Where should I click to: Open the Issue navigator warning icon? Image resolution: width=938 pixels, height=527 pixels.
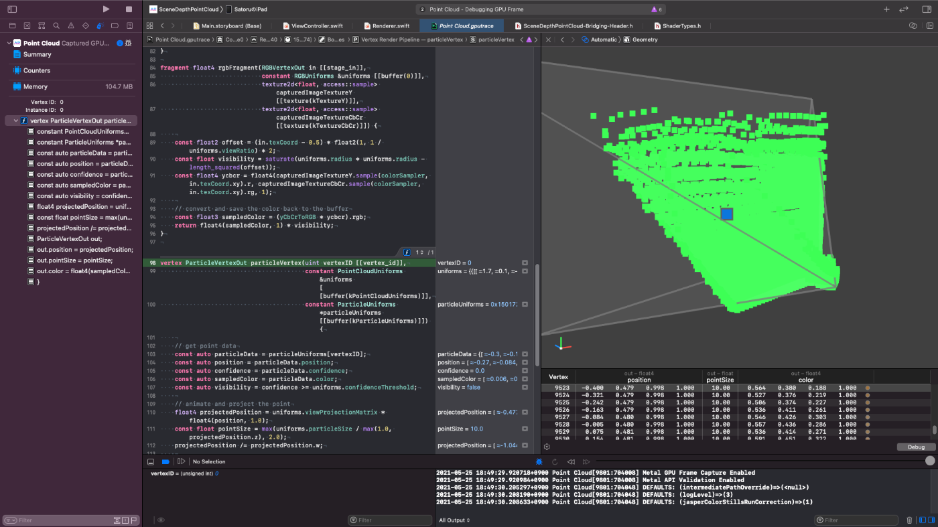click(71, 25)
